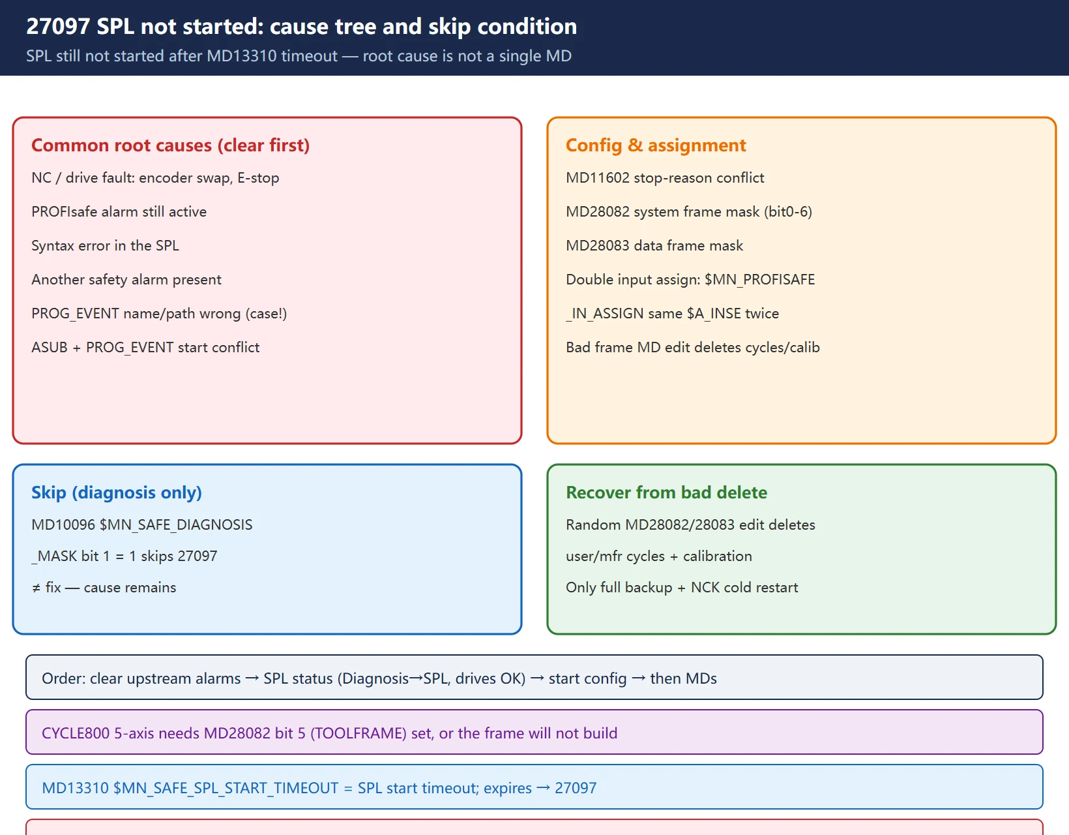Image resolution: width=1069 pixels, height=835 pixels.
Task: Click 'ASUB + PROG_EVENT start conflict' line
Action: 145,348
